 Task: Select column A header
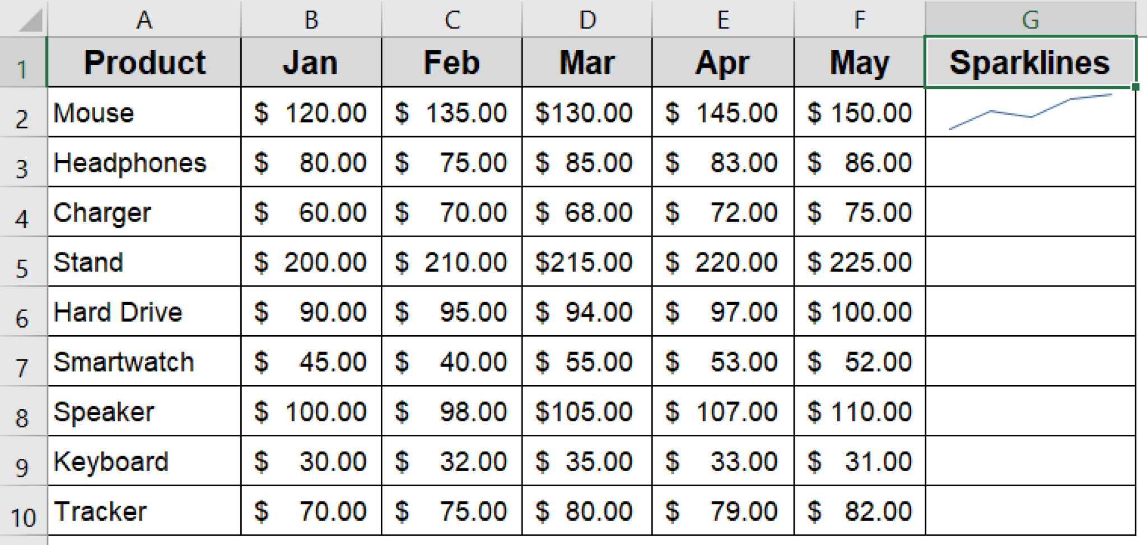point(144,18)
